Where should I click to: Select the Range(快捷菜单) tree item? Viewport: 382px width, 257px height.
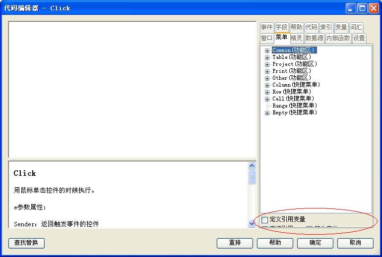click(294, 105)
